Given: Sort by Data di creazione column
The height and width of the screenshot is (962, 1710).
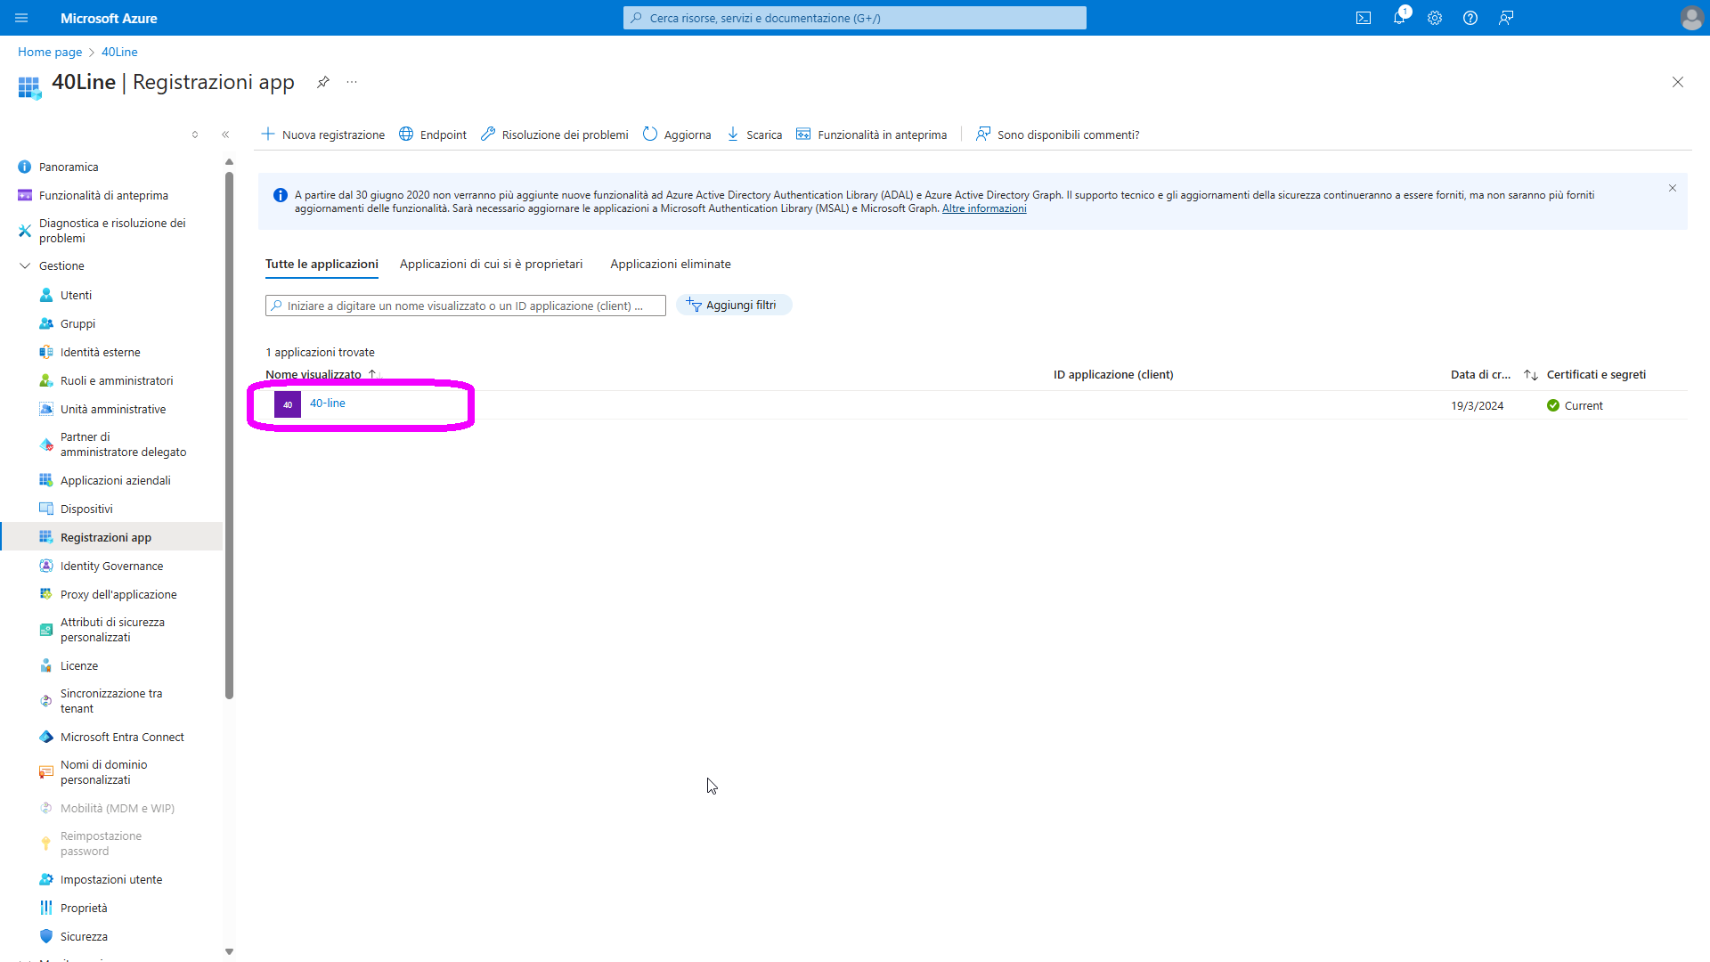Looking at the screenshot, I should tap(1480, 375).
